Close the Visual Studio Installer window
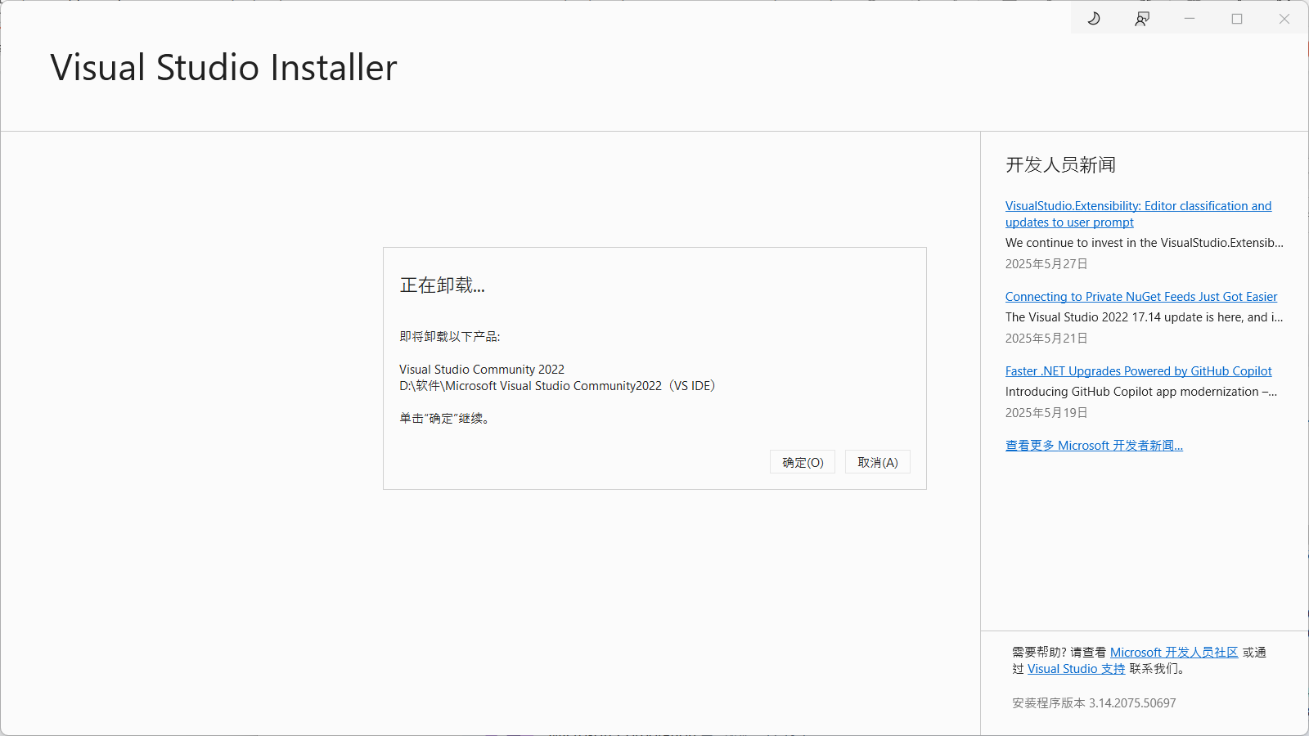Viewport: 1309px width, 736px height. [x=1284, y=18]
